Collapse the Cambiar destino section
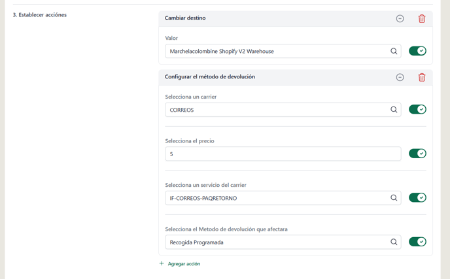The width and height of the screenshot is (450, 279). pos(400,19)
